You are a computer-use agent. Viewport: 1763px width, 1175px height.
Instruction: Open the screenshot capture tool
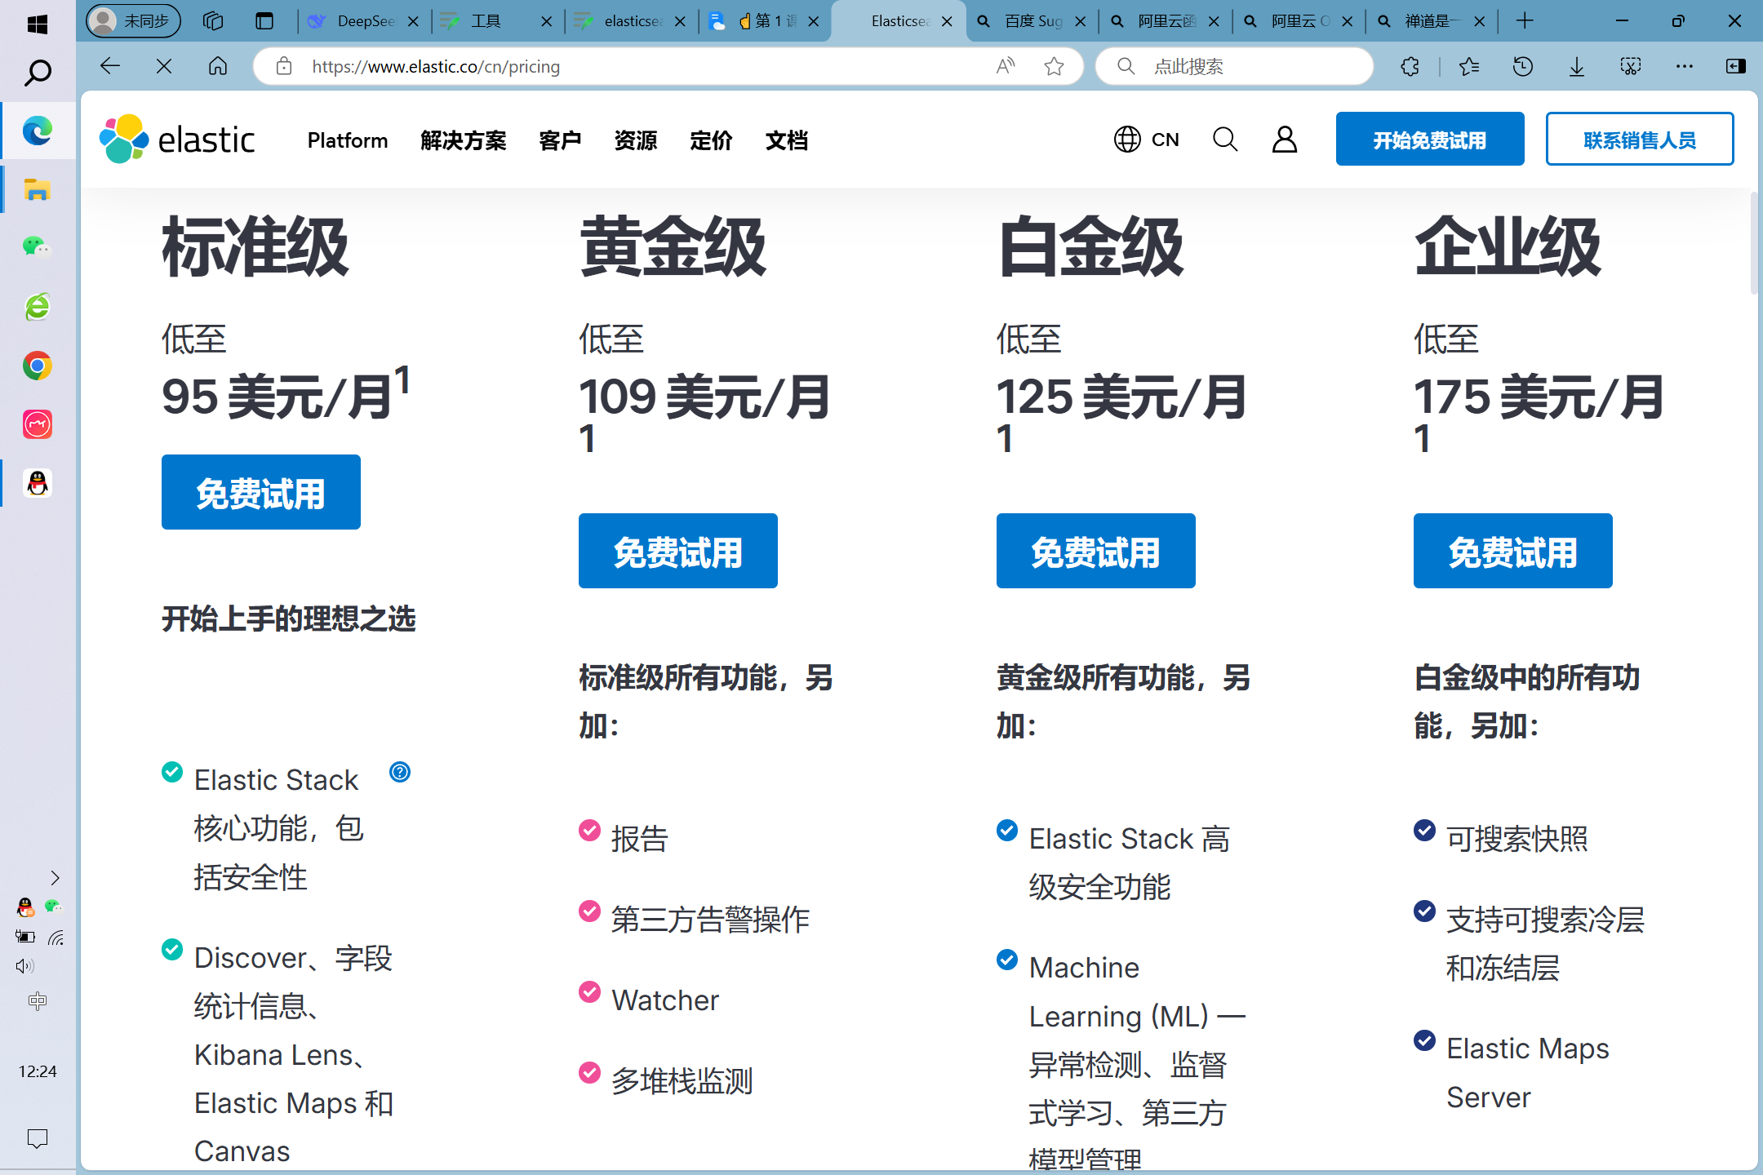tap(1631, 66)
